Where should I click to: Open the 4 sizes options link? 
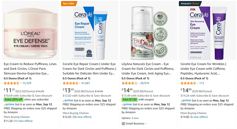click(135, 118)
